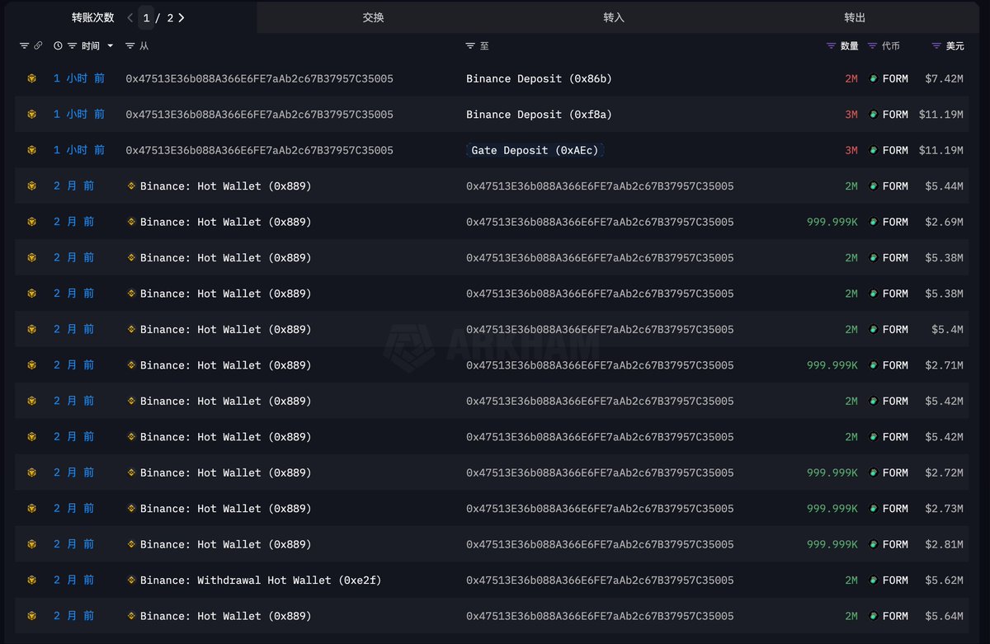Open Binance: Hot Wallet (0x889) in the $5.44M row
Screen dimensions: 990x644
coord(226,186)
